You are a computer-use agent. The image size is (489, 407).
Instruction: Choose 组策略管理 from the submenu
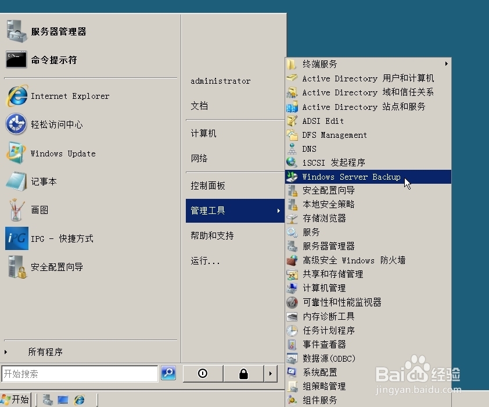point(368,387)
